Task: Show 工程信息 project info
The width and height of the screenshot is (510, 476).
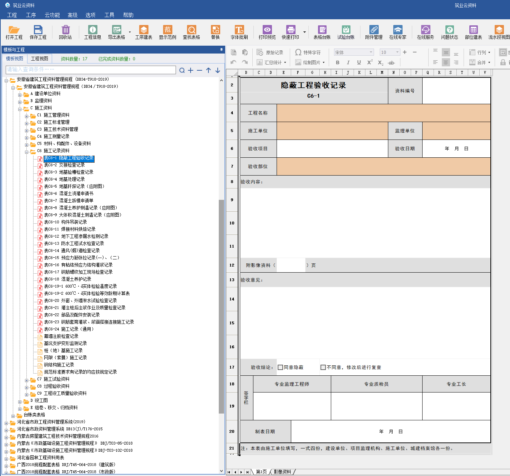Action: (92, 32)
